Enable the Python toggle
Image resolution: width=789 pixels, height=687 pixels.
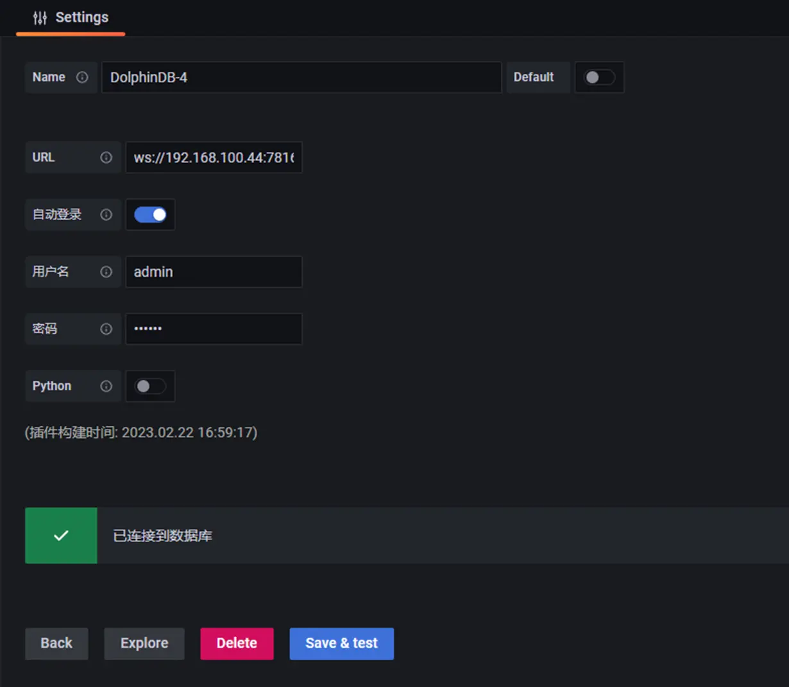pyautogui.click(x=150, y=386)
